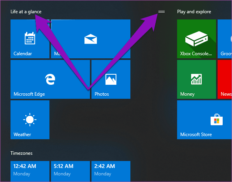The image size is (232, 182).
Task: Open the Microsoft Store tile
Action: [204, 120]
